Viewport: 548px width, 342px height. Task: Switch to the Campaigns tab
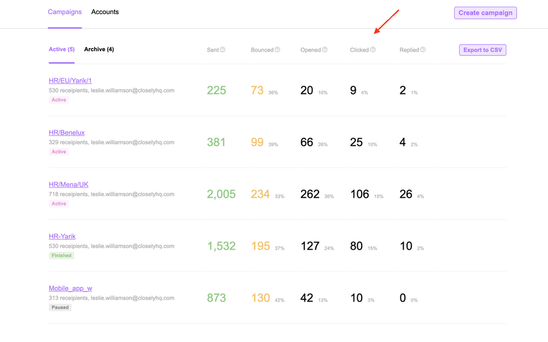[x=64, y=12]
